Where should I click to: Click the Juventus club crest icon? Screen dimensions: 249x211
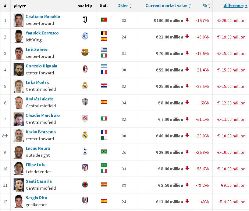85,19
